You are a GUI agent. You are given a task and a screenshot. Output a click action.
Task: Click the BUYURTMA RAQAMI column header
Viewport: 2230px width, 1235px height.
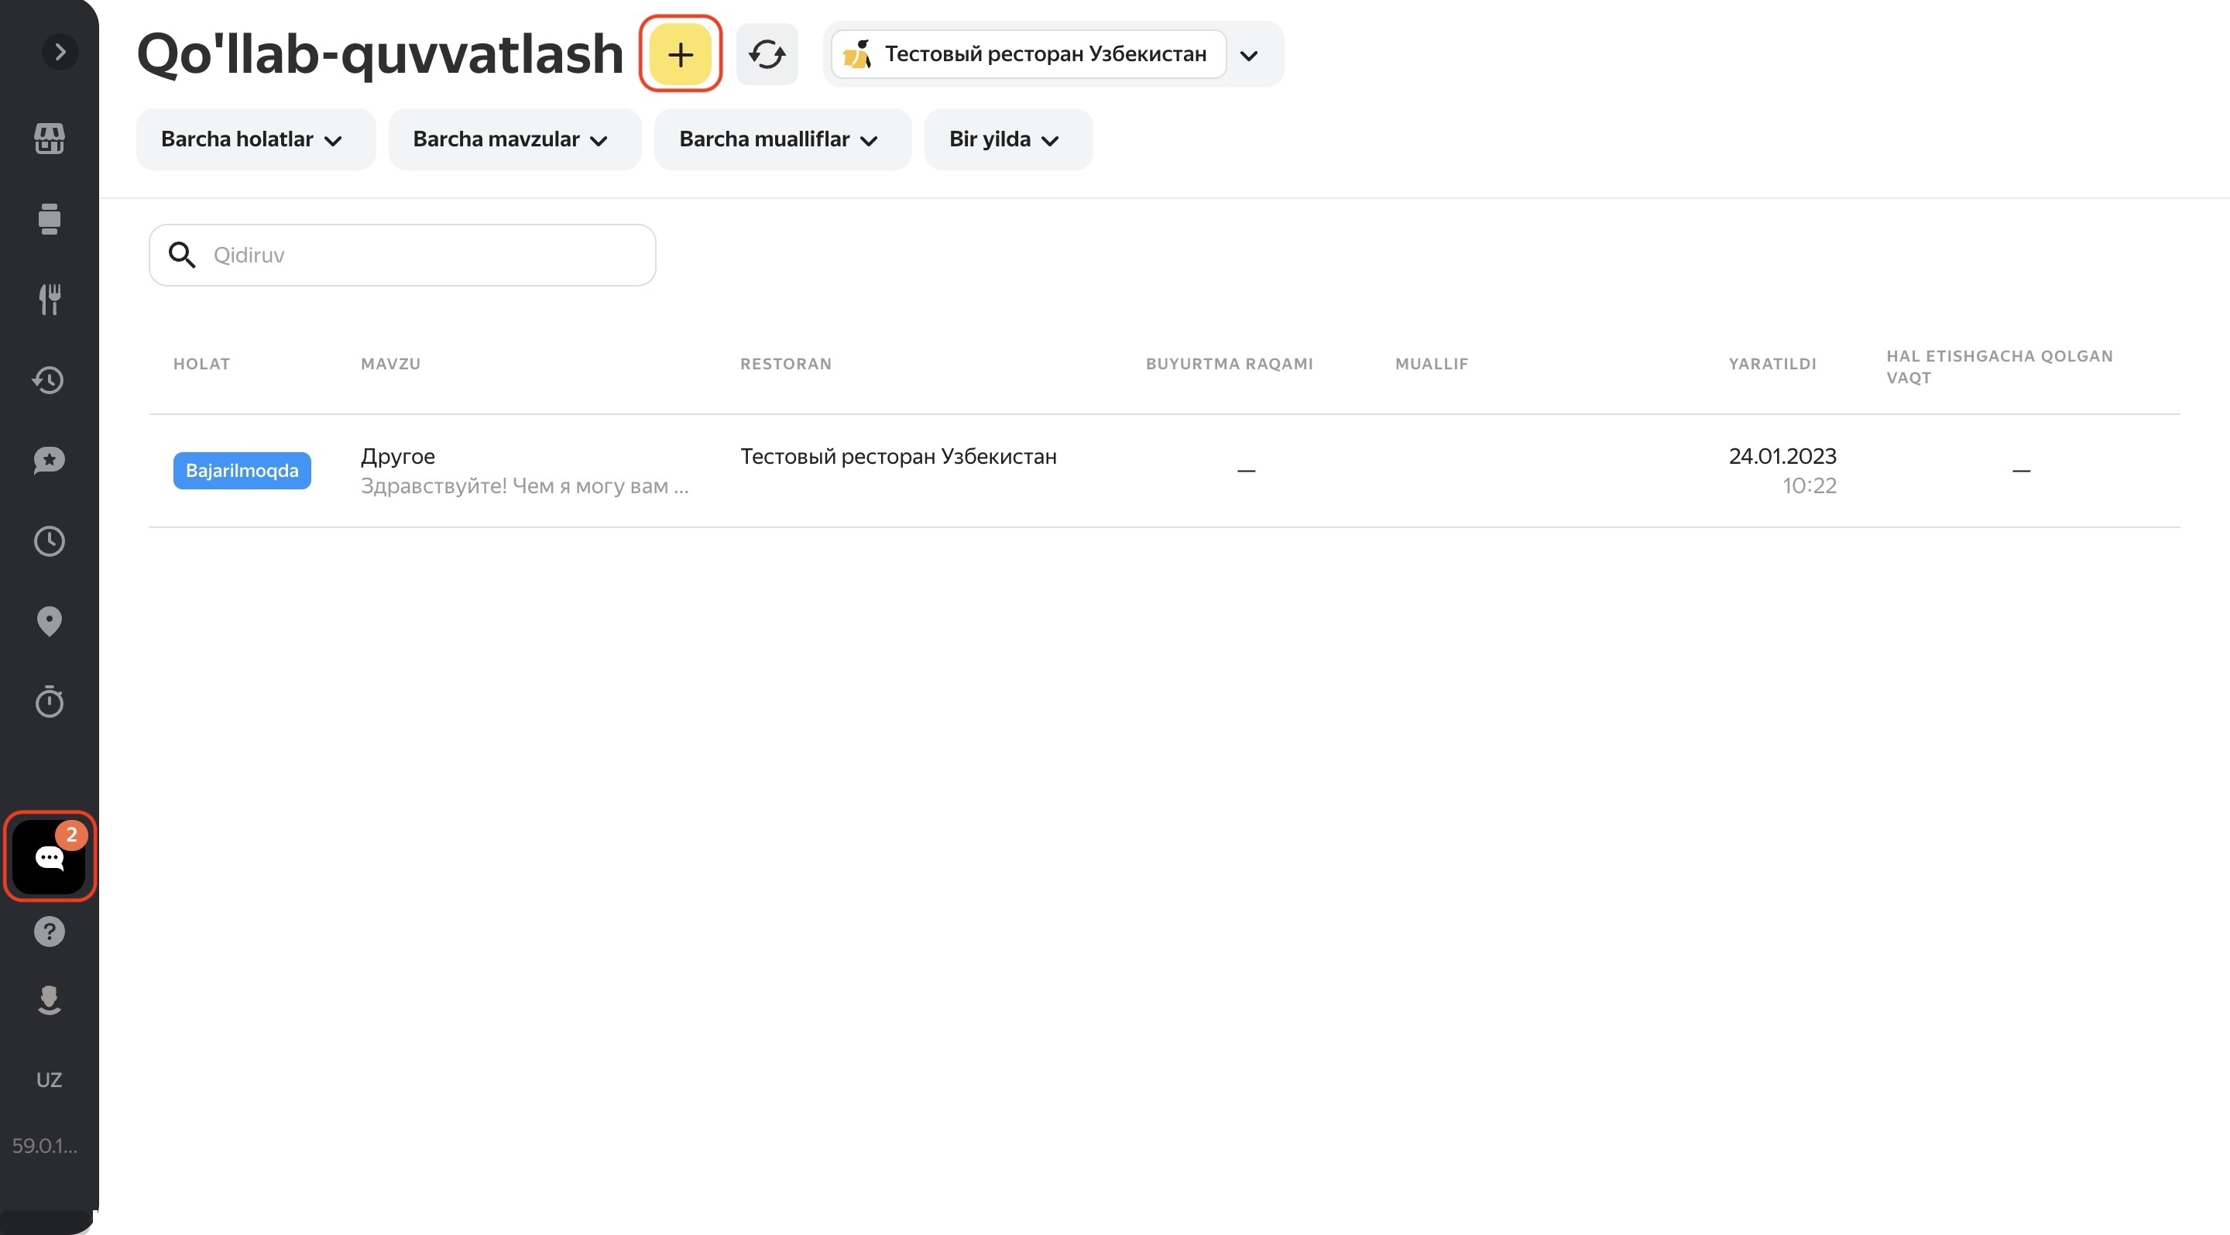[x=1230, y=365]
